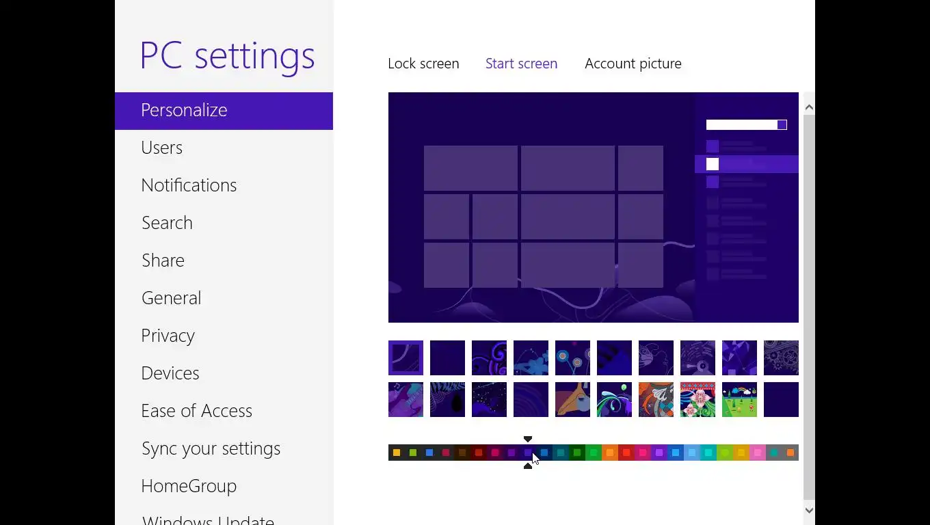Open the Privacy settings section
This screenshot has width=930, height=525.
[x=168, y=336]
